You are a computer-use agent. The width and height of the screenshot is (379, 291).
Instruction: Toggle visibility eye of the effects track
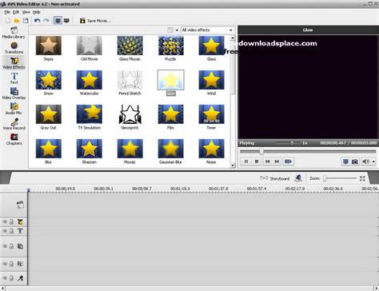pyautogui.click(x=5, y=222)
